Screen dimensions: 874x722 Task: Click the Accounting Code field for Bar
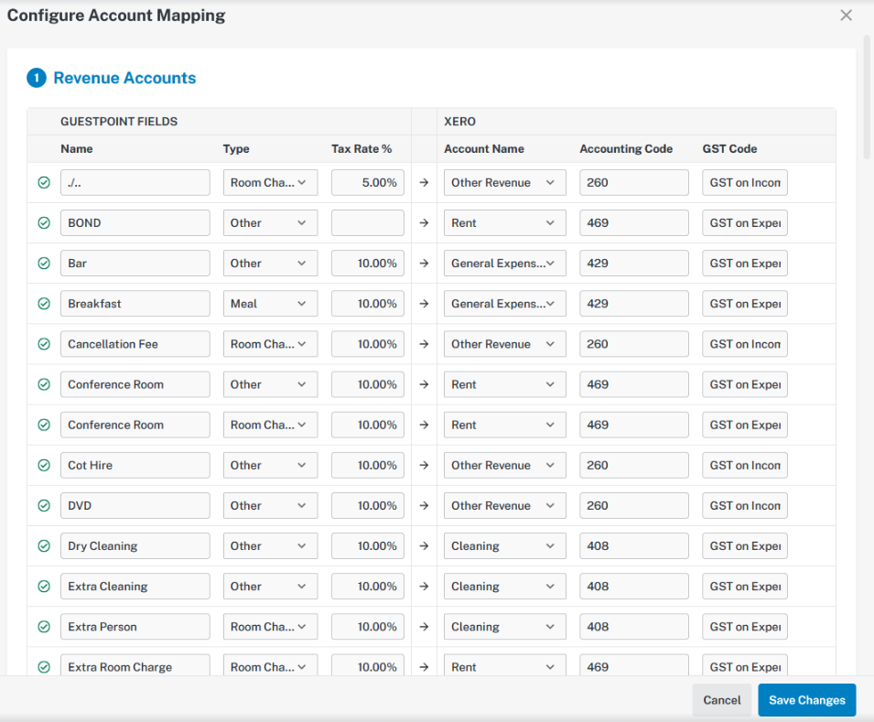click(633, 264)
